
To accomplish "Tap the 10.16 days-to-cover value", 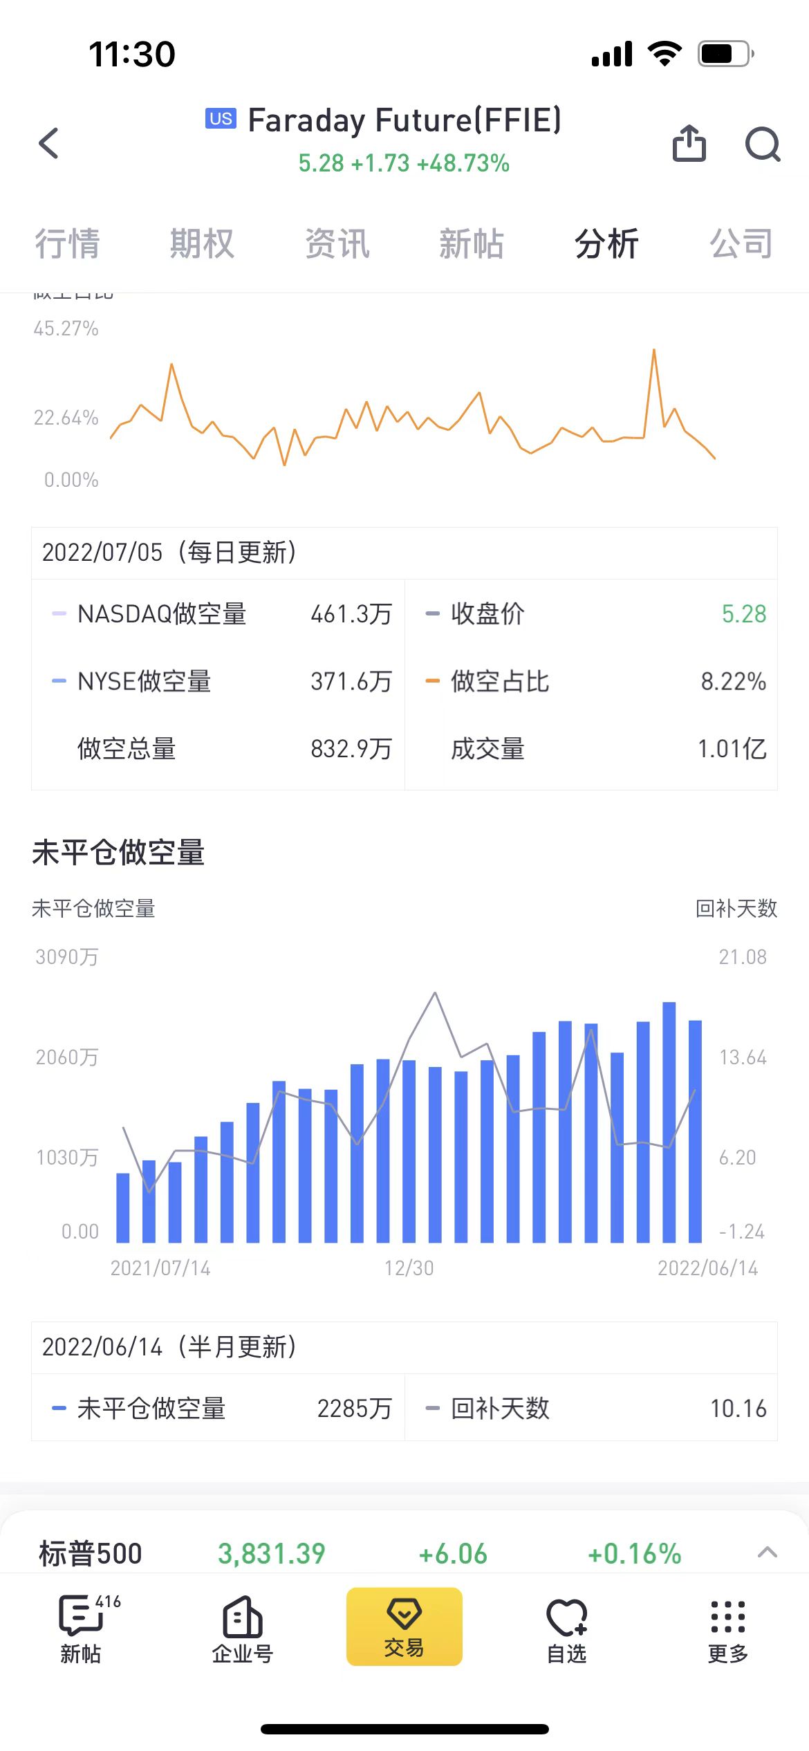I will tap(738, 1408).
